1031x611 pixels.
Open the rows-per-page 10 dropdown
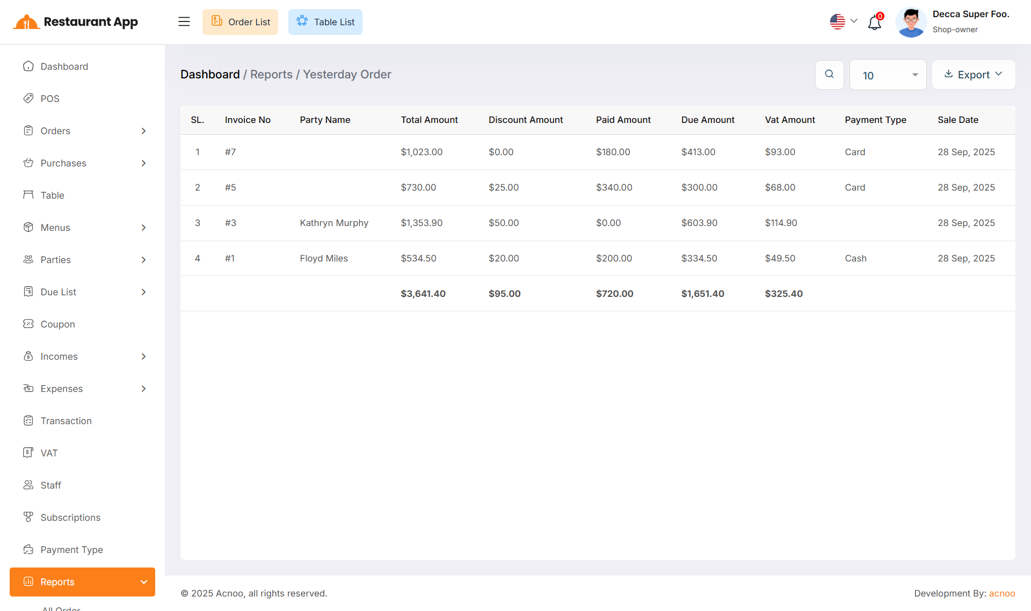(x=888, y=75)
